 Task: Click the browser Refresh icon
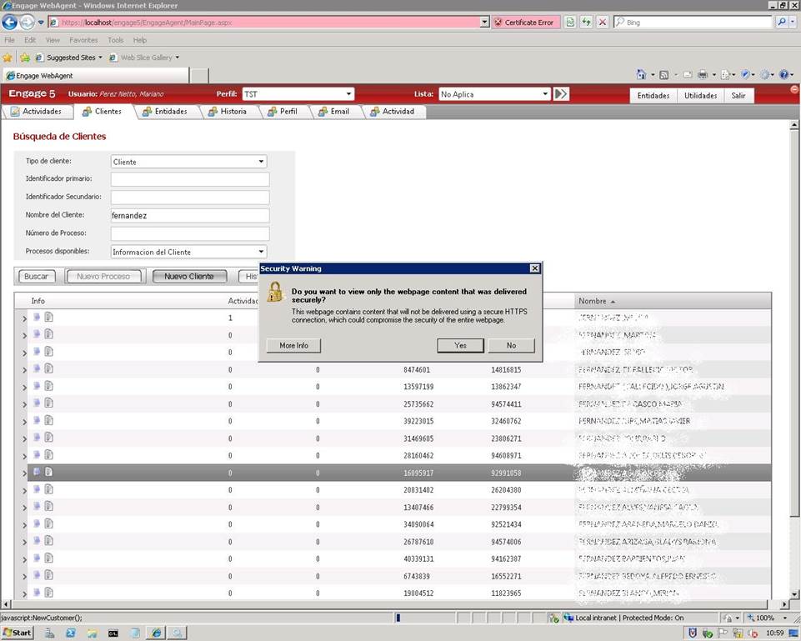click(x=586, y=23)
